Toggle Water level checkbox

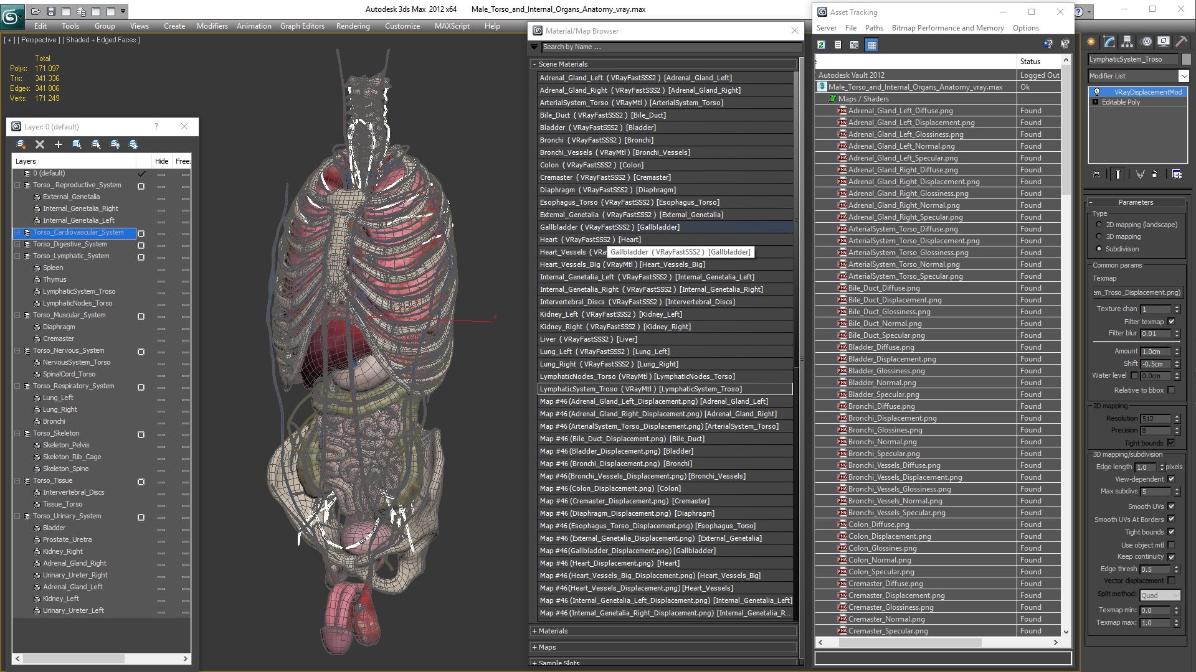(x=1134, y=375)
